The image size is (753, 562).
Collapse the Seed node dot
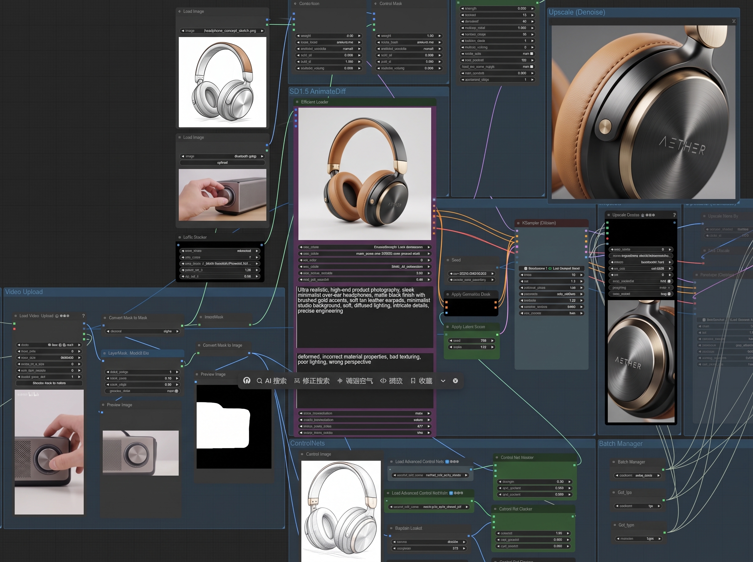click(448, 260)
